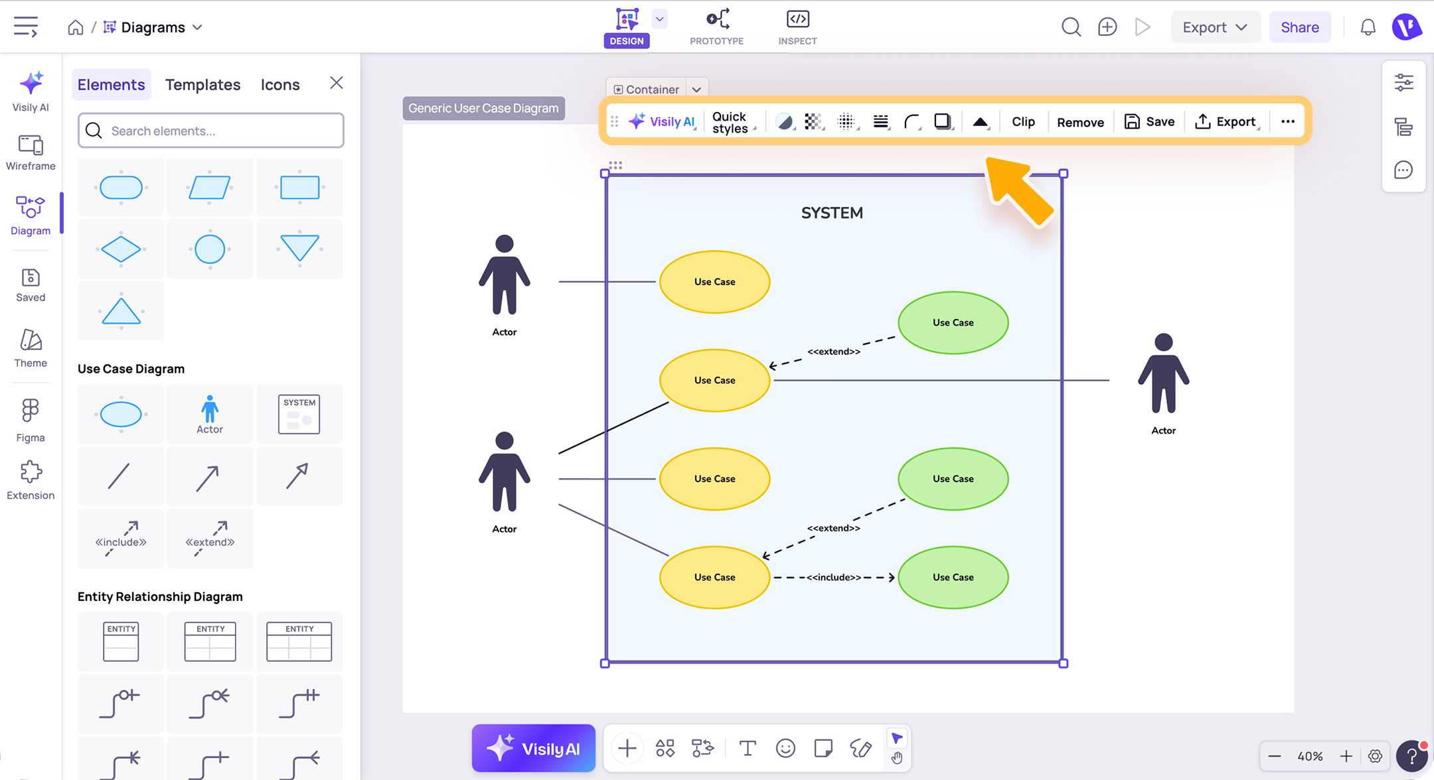This screenshot has width=1434, height=780.
Task: Pick the SYSTEM boundary element
Action: pos(299,414)
